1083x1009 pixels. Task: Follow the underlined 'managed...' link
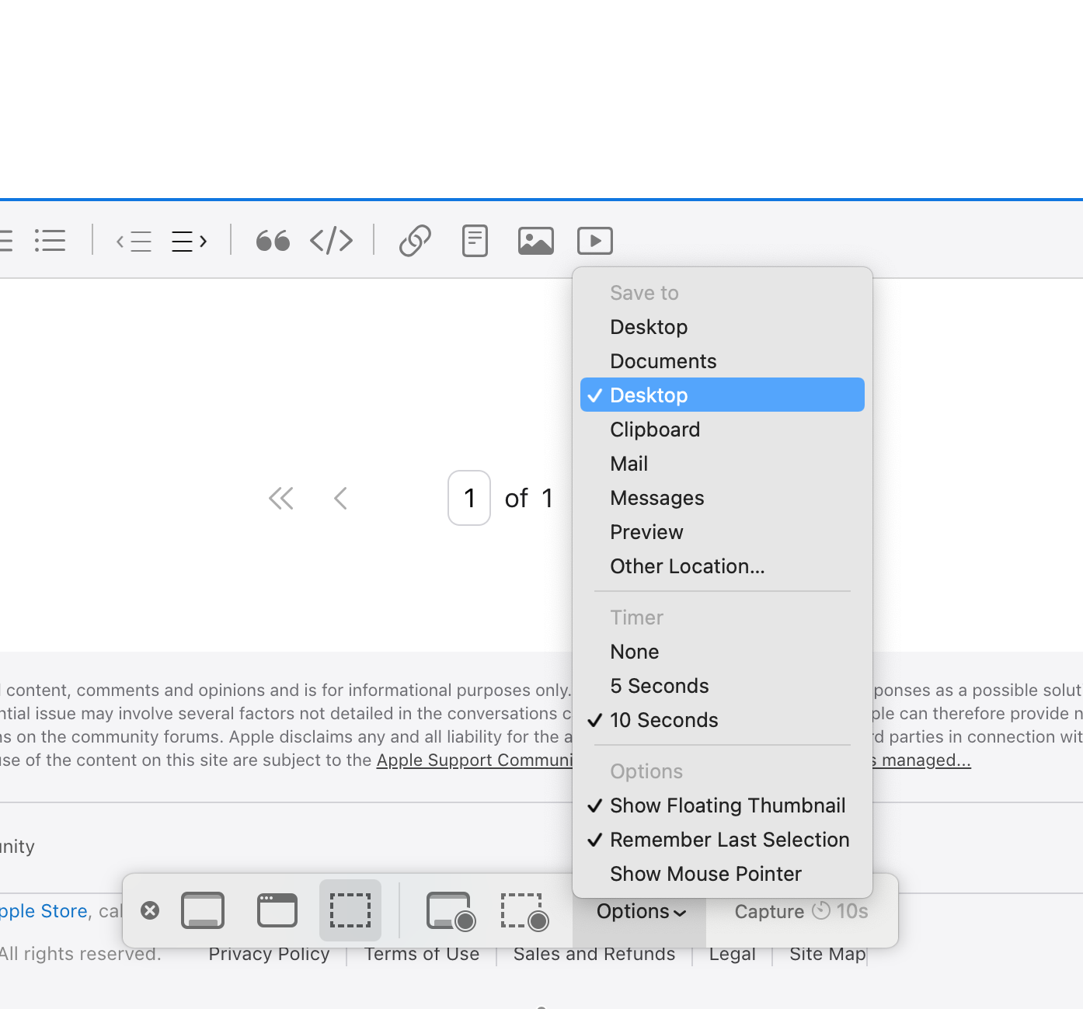(x=921, y=760)
